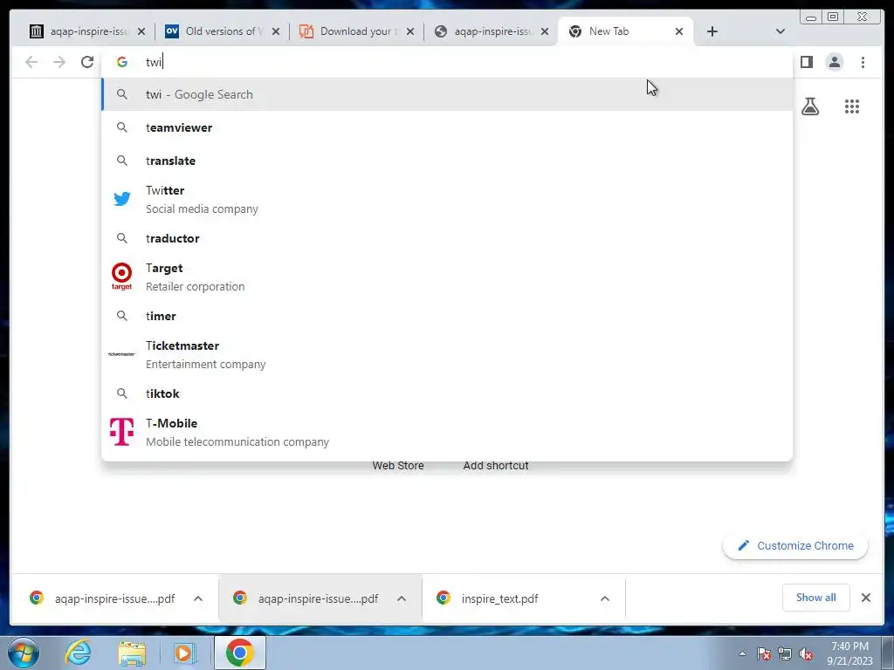Screen dimensions: 894x670
Task: Close the New Tab tab
Action: tap(679, 31)
